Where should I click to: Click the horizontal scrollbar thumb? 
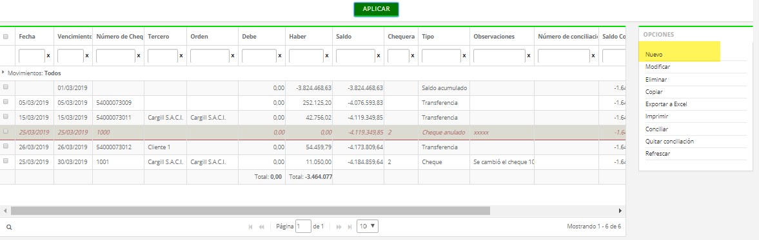250,211
